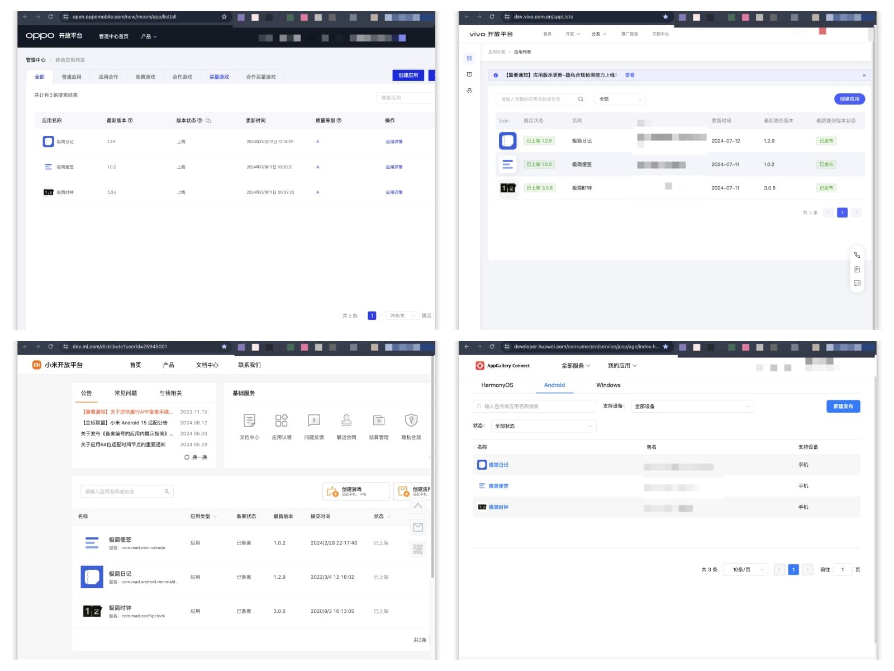
Task: Click the QR code icon on Xiaomi sidebar
Action: click(x=418, y=549)
